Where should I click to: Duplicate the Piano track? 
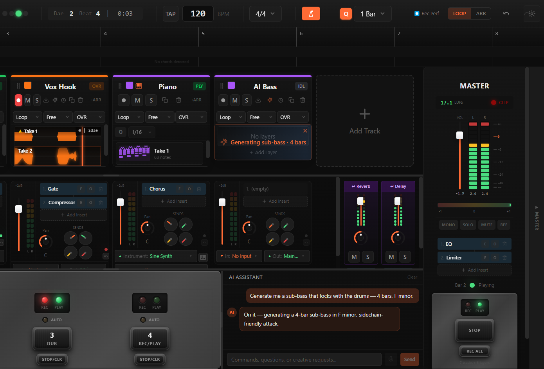pos(165,100)
